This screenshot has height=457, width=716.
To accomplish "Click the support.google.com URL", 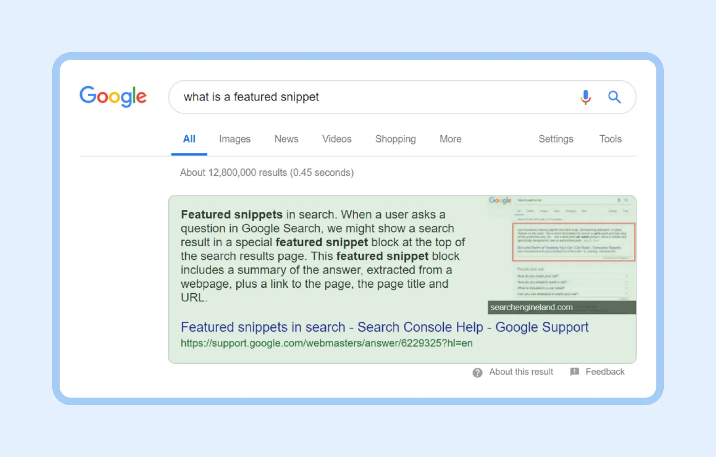I will 327,343.
